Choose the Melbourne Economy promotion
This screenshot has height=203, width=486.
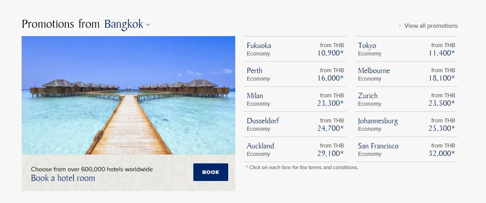pos(407,74)
